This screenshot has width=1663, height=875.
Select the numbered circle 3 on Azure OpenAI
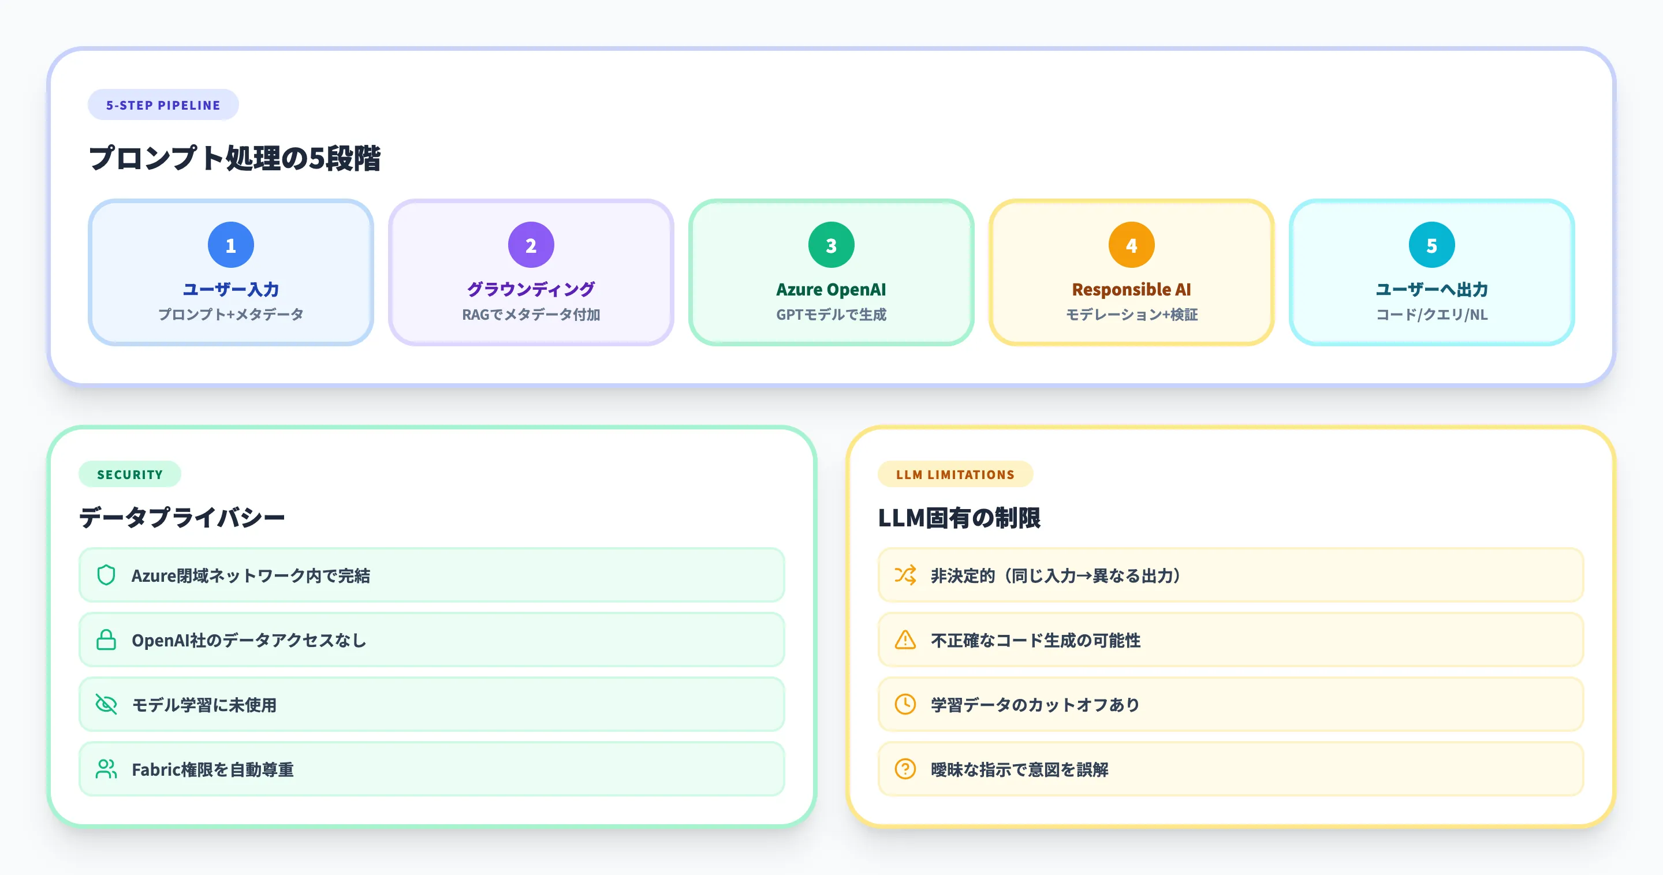[x=830, y=245]
